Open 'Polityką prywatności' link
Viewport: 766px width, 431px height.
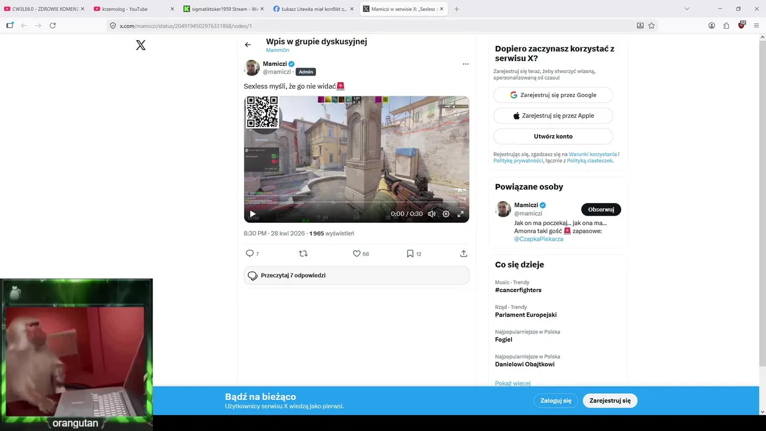click(x=518, y=160)
